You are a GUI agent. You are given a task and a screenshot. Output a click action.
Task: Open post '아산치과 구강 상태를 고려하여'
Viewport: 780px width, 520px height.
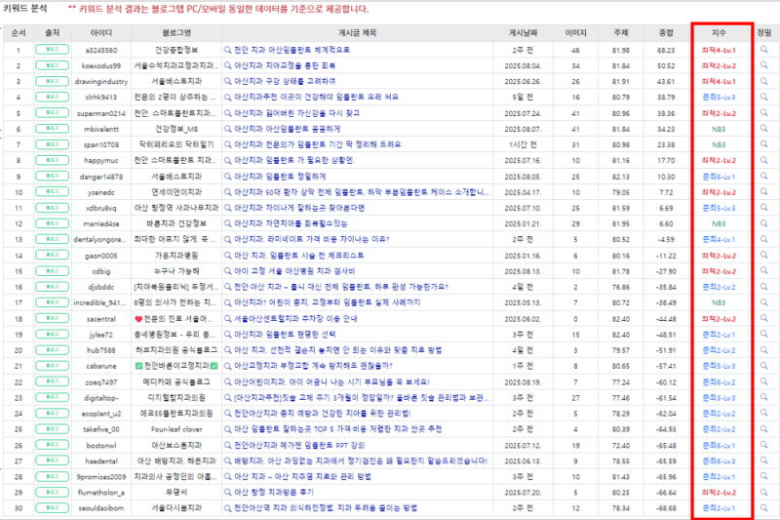tap(285, 81)
